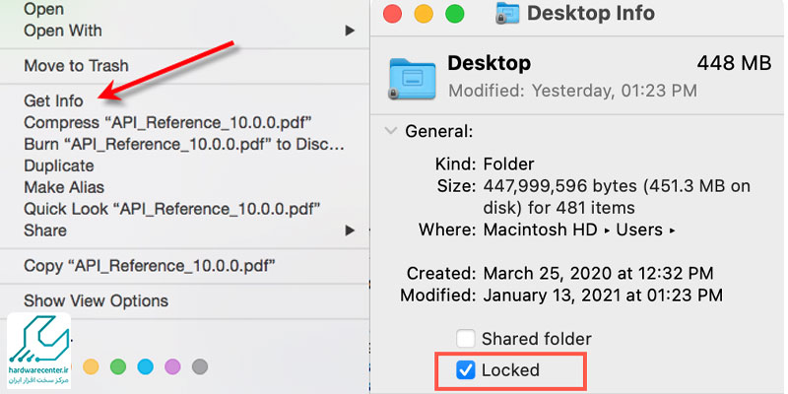Click the green zoom window button
This screenshot has width=788, height=394.
click(x=455, y=14)
